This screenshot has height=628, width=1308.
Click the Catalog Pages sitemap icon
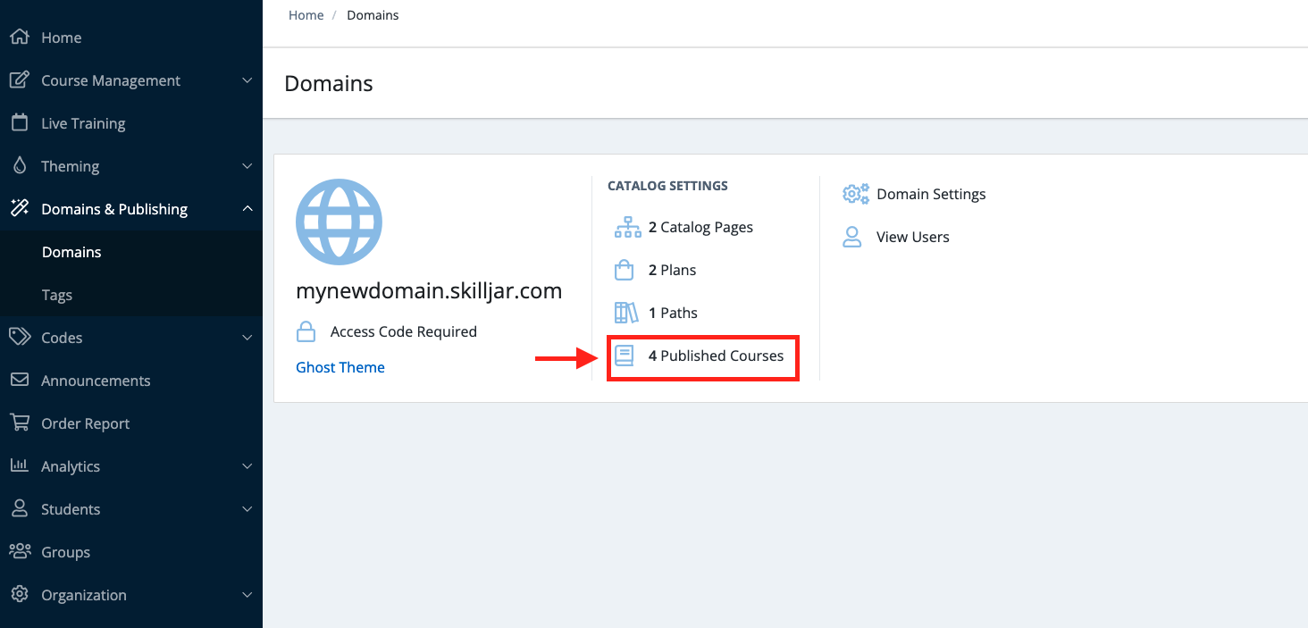627,227
